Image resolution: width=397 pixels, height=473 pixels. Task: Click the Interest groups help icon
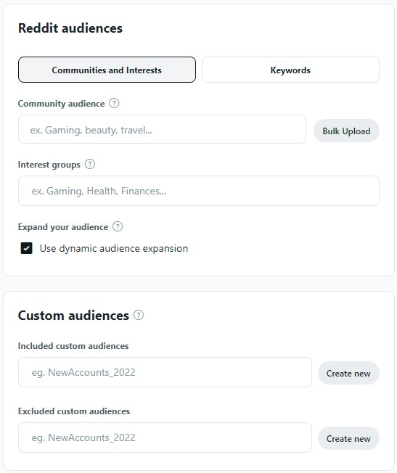click(90, 165)
